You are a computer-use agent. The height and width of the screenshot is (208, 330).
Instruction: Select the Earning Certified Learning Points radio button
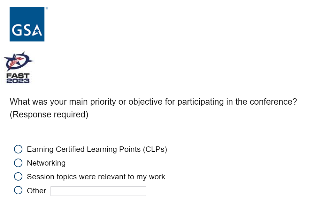pyautogui.click(x=19, y=149)
